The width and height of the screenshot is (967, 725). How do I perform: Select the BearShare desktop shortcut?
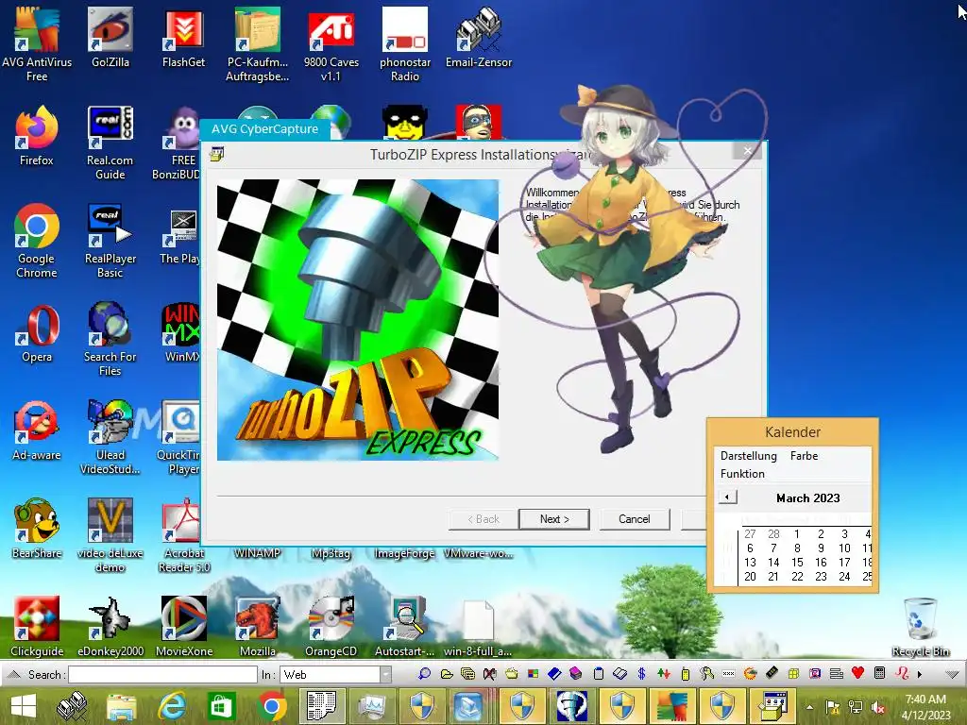37,529
